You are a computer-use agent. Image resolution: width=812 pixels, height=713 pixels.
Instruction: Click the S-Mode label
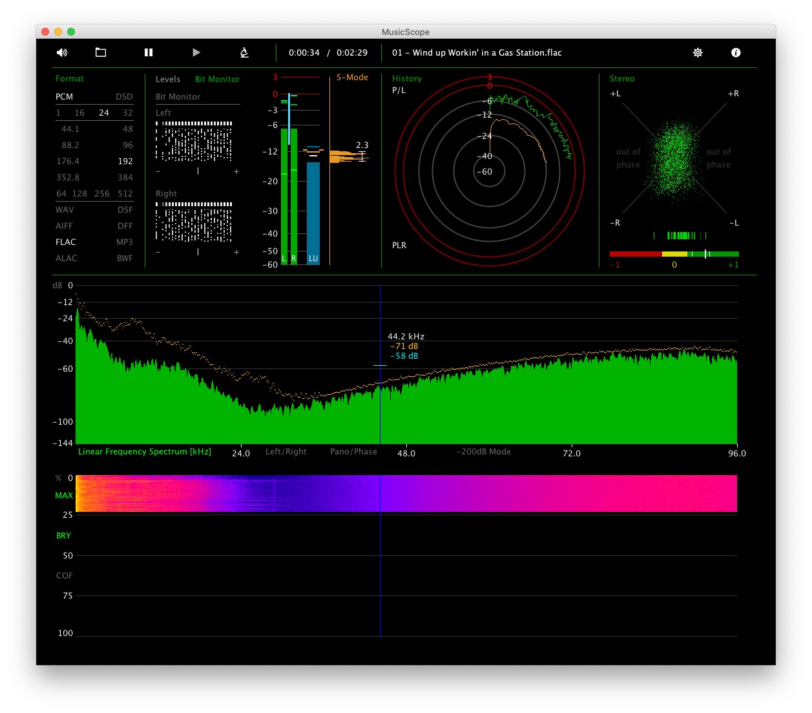[x=352, y=77]
